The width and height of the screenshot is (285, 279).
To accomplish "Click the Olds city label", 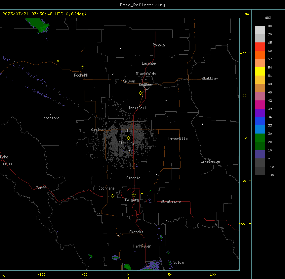I will click(x=128, y=131).
